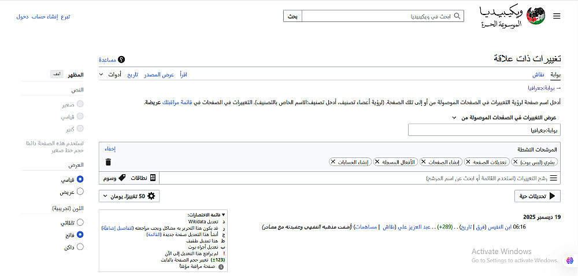This screenshot has width=578, height=276.
Task: Select فاتح light color option
Action: tap(80, 234)
